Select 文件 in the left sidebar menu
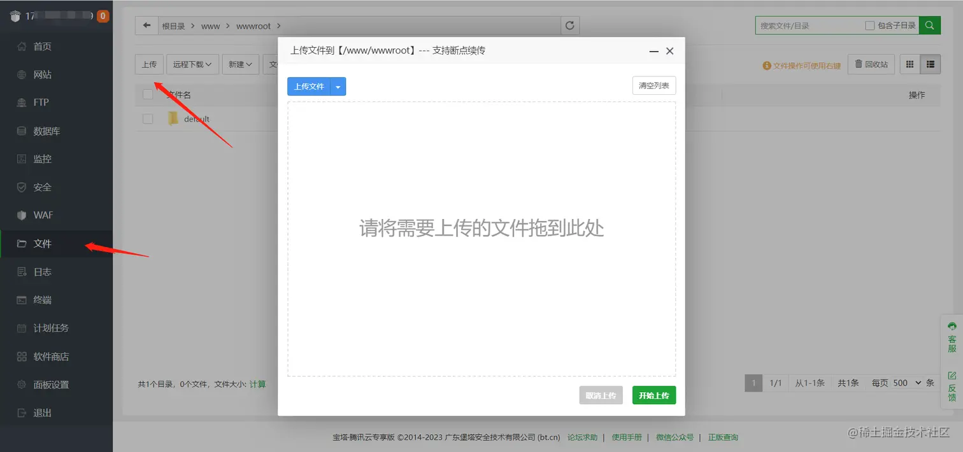963x452 pixels. coord(42,243)
